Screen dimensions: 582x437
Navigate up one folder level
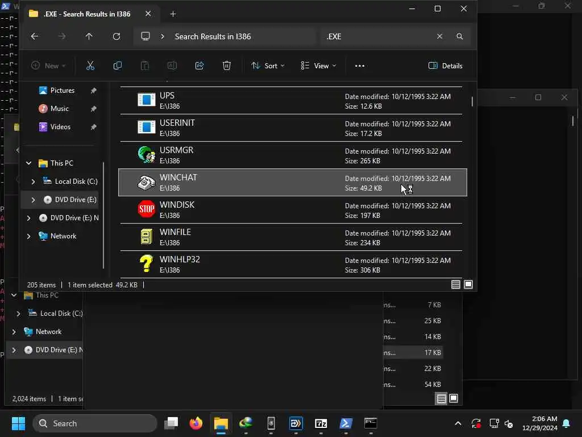[89, 36]
